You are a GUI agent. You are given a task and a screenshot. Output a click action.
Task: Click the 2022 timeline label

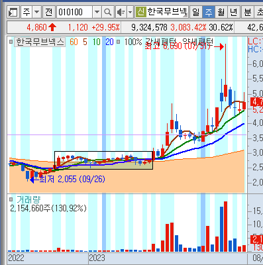tap(16, 258)
